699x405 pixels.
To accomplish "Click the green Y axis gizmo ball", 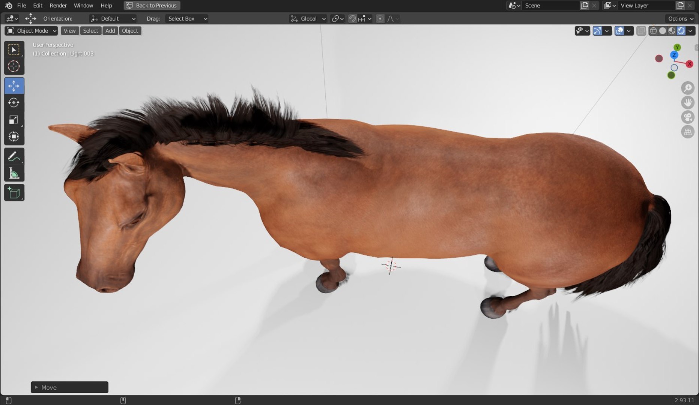I will coord(677,47).
